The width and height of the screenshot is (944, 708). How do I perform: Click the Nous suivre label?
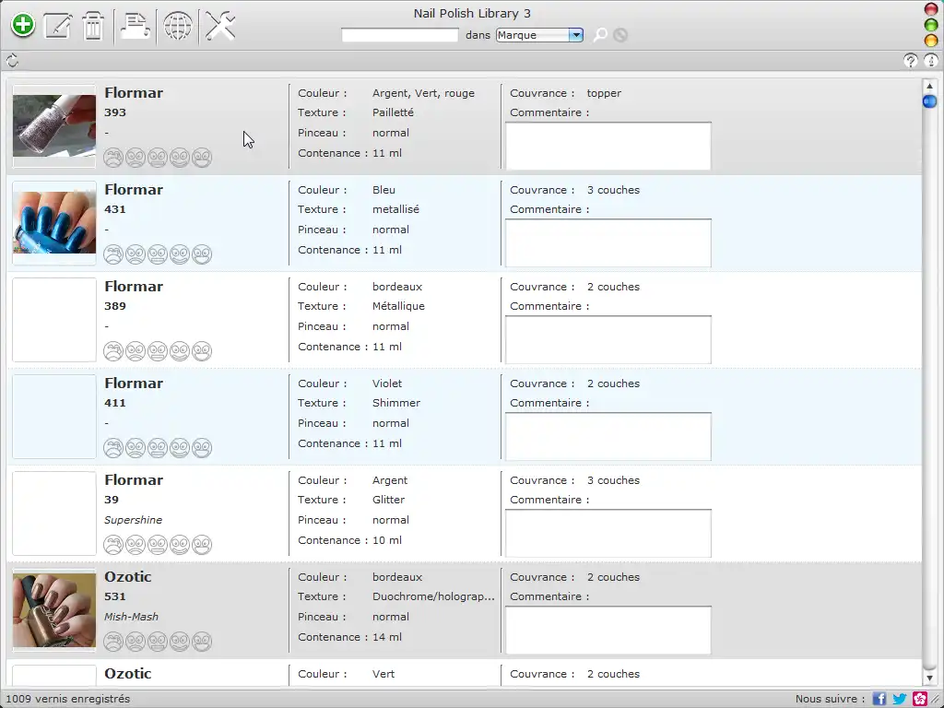pyautogui.click(x=830, y=699)
